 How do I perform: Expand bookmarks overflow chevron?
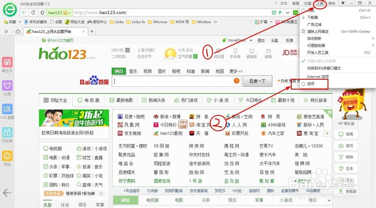pyautogui.click(x=215, y=22)
